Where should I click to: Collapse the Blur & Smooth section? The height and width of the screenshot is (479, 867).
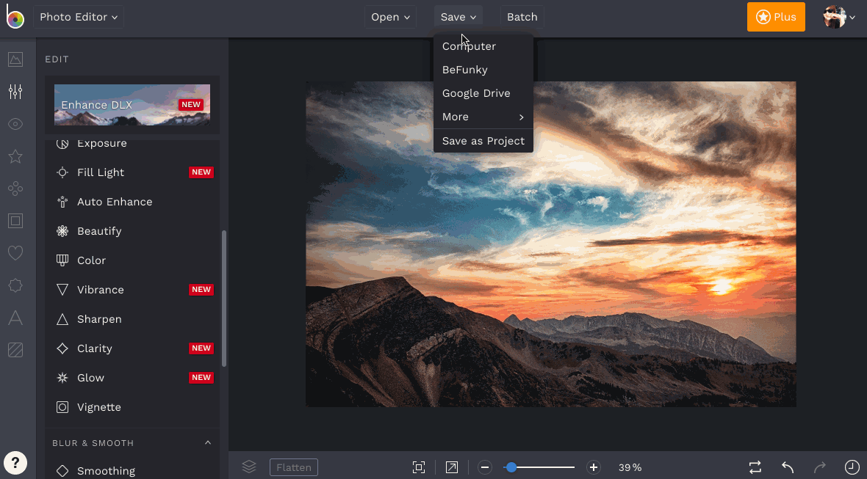coord(208,442)
